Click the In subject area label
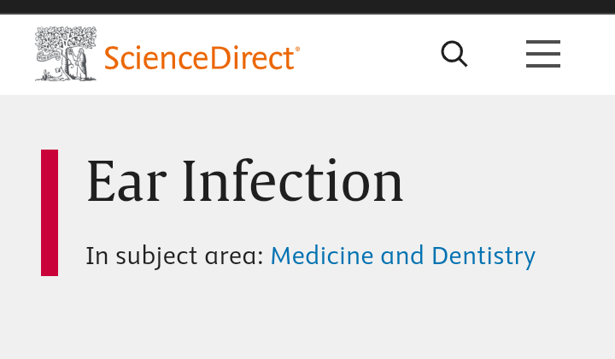The image size is (615, 359). pos(174,256)
